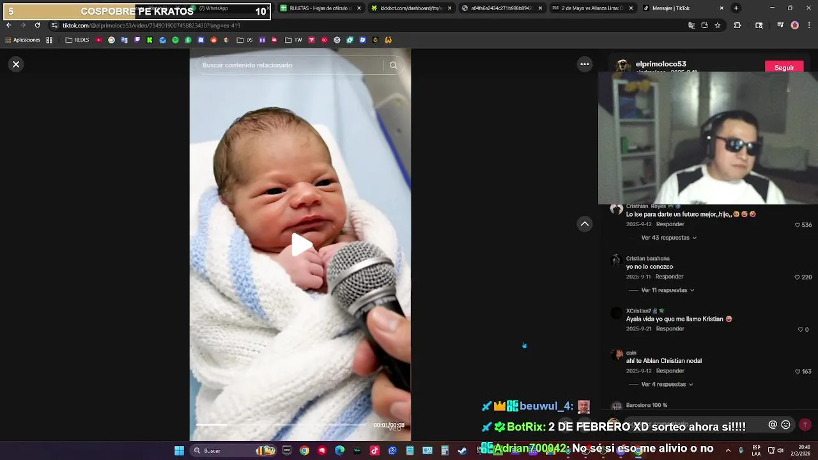
Task: Go back in browser history
Action: point(8,25)
